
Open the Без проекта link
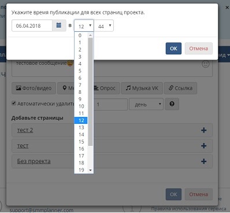click(34, 161)
